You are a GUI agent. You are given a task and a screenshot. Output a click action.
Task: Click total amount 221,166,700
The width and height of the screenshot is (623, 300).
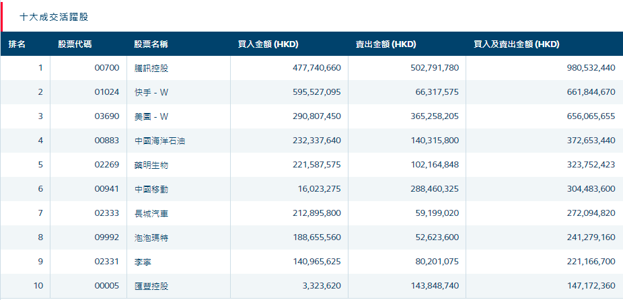click(591, 262)
